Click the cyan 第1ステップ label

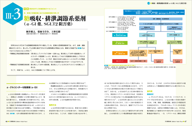point(120,35)
